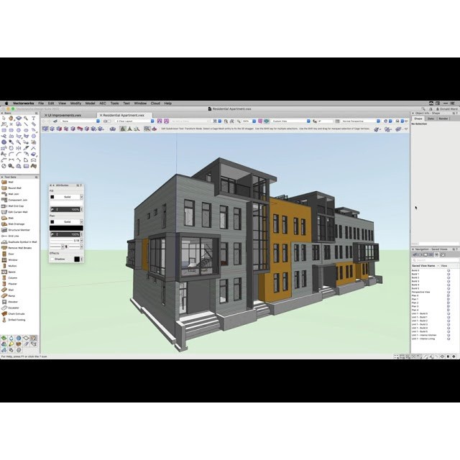Choose the Stair tool
Screen dimensions: 460x460
pyautogui.click(x=11, y=289)
